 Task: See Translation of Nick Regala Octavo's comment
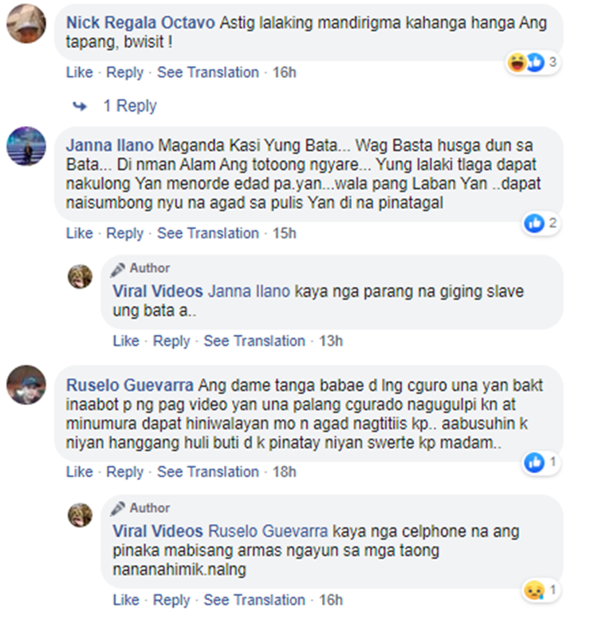pos(208,73)
